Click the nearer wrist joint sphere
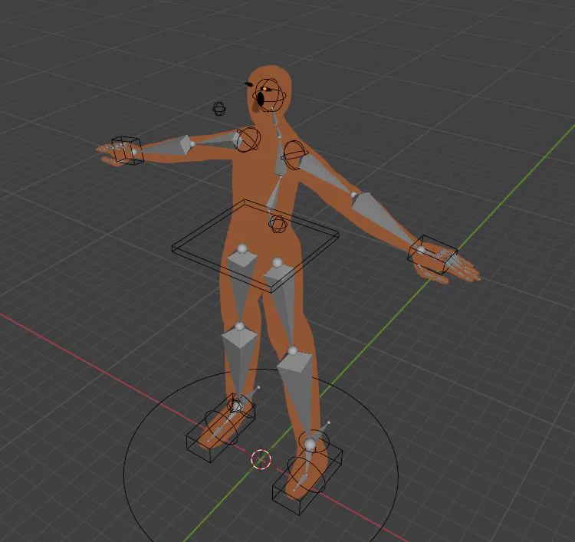Viewport: 575px width, 542px height. 421,250
